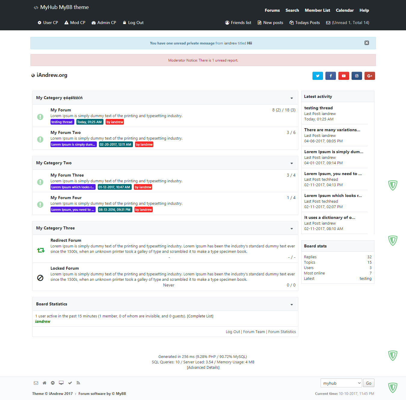Image resolution: width=406 pixels, height=400 pixels.
Task: Click the Instagram social icon button
Action: pyautogui.click(x=357, y=76)
